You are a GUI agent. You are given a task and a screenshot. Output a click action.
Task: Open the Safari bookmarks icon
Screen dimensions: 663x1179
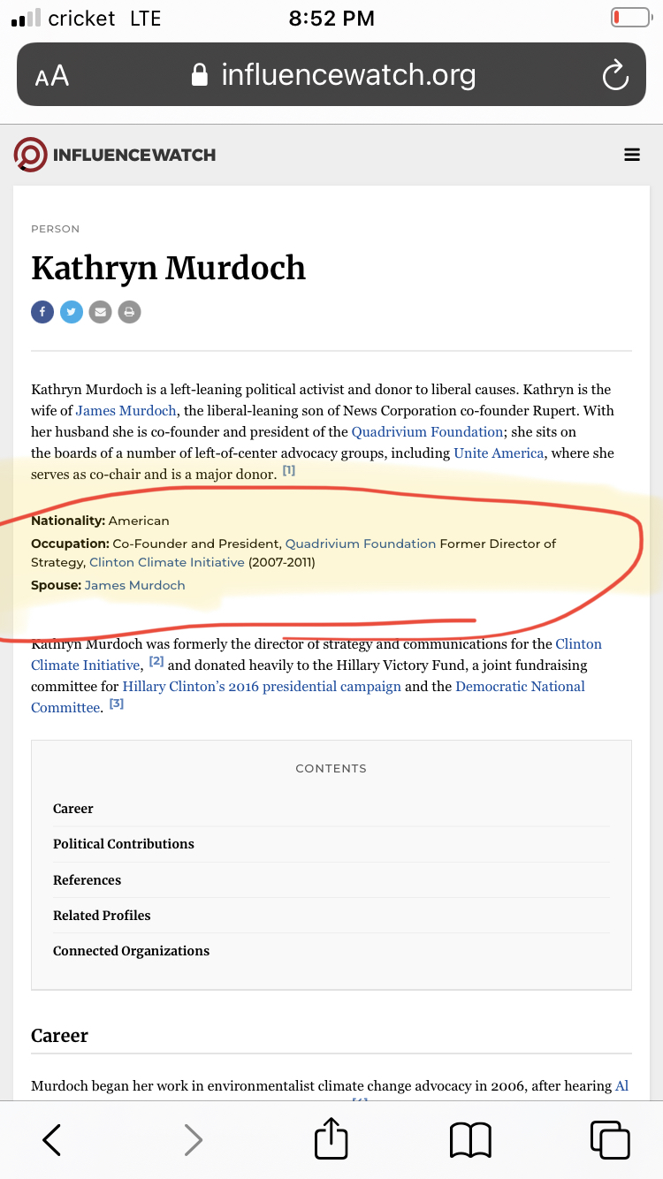point(470,1140)
